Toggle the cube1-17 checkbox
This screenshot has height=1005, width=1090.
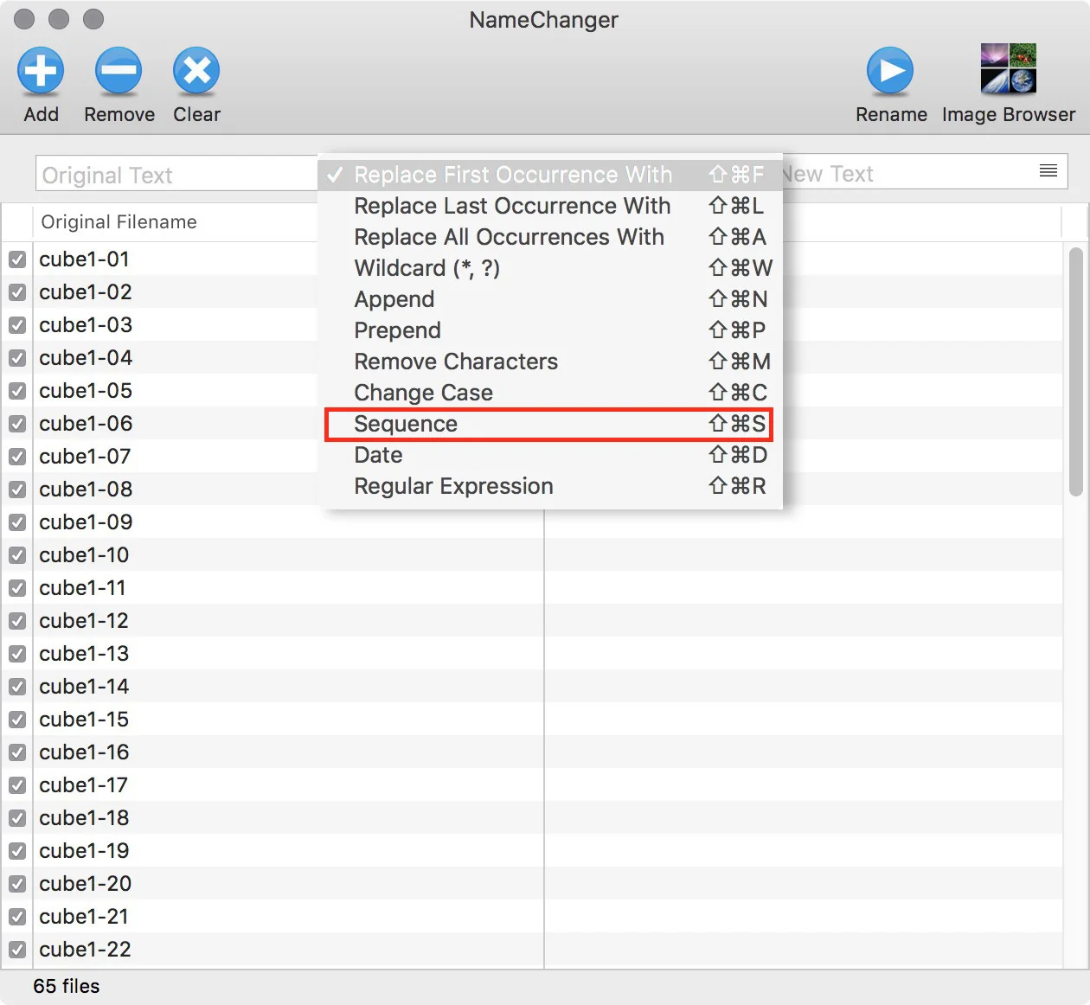(x=17, y=785)
